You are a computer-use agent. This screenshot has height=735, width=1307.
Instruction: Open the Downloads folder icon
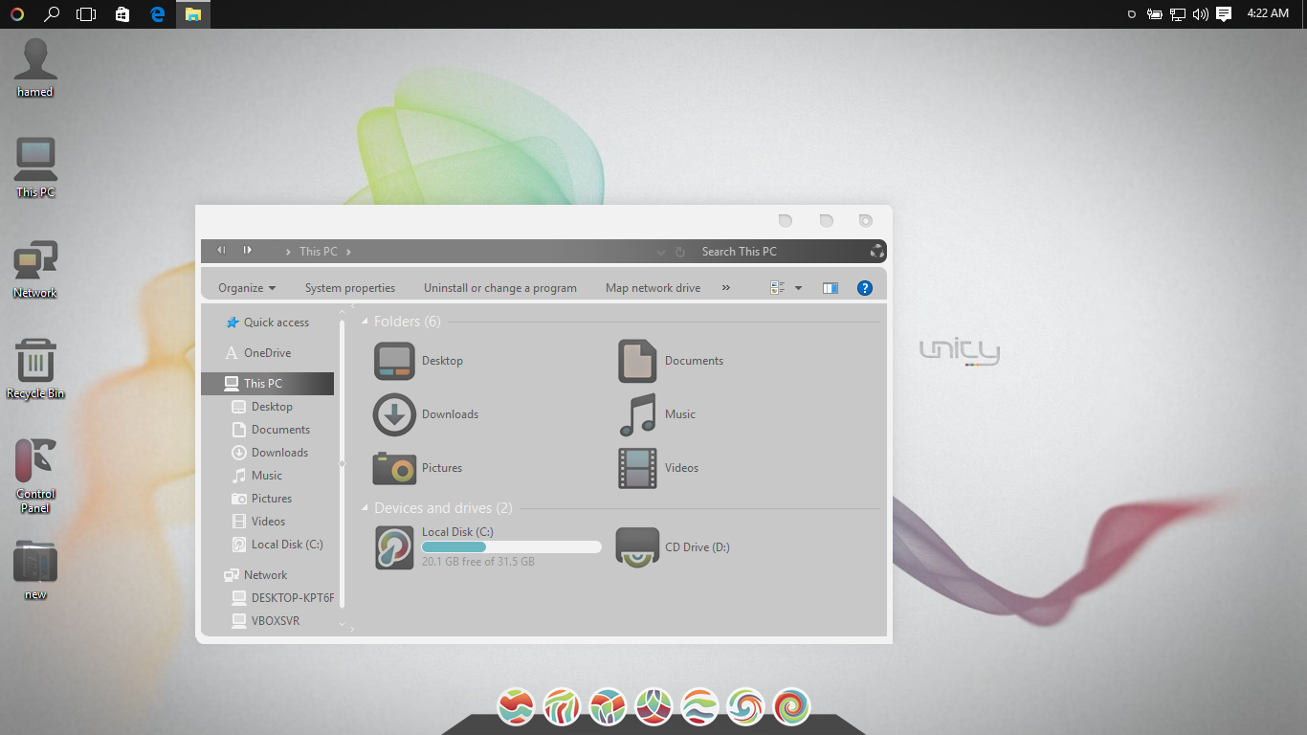[x=394, y=414]
